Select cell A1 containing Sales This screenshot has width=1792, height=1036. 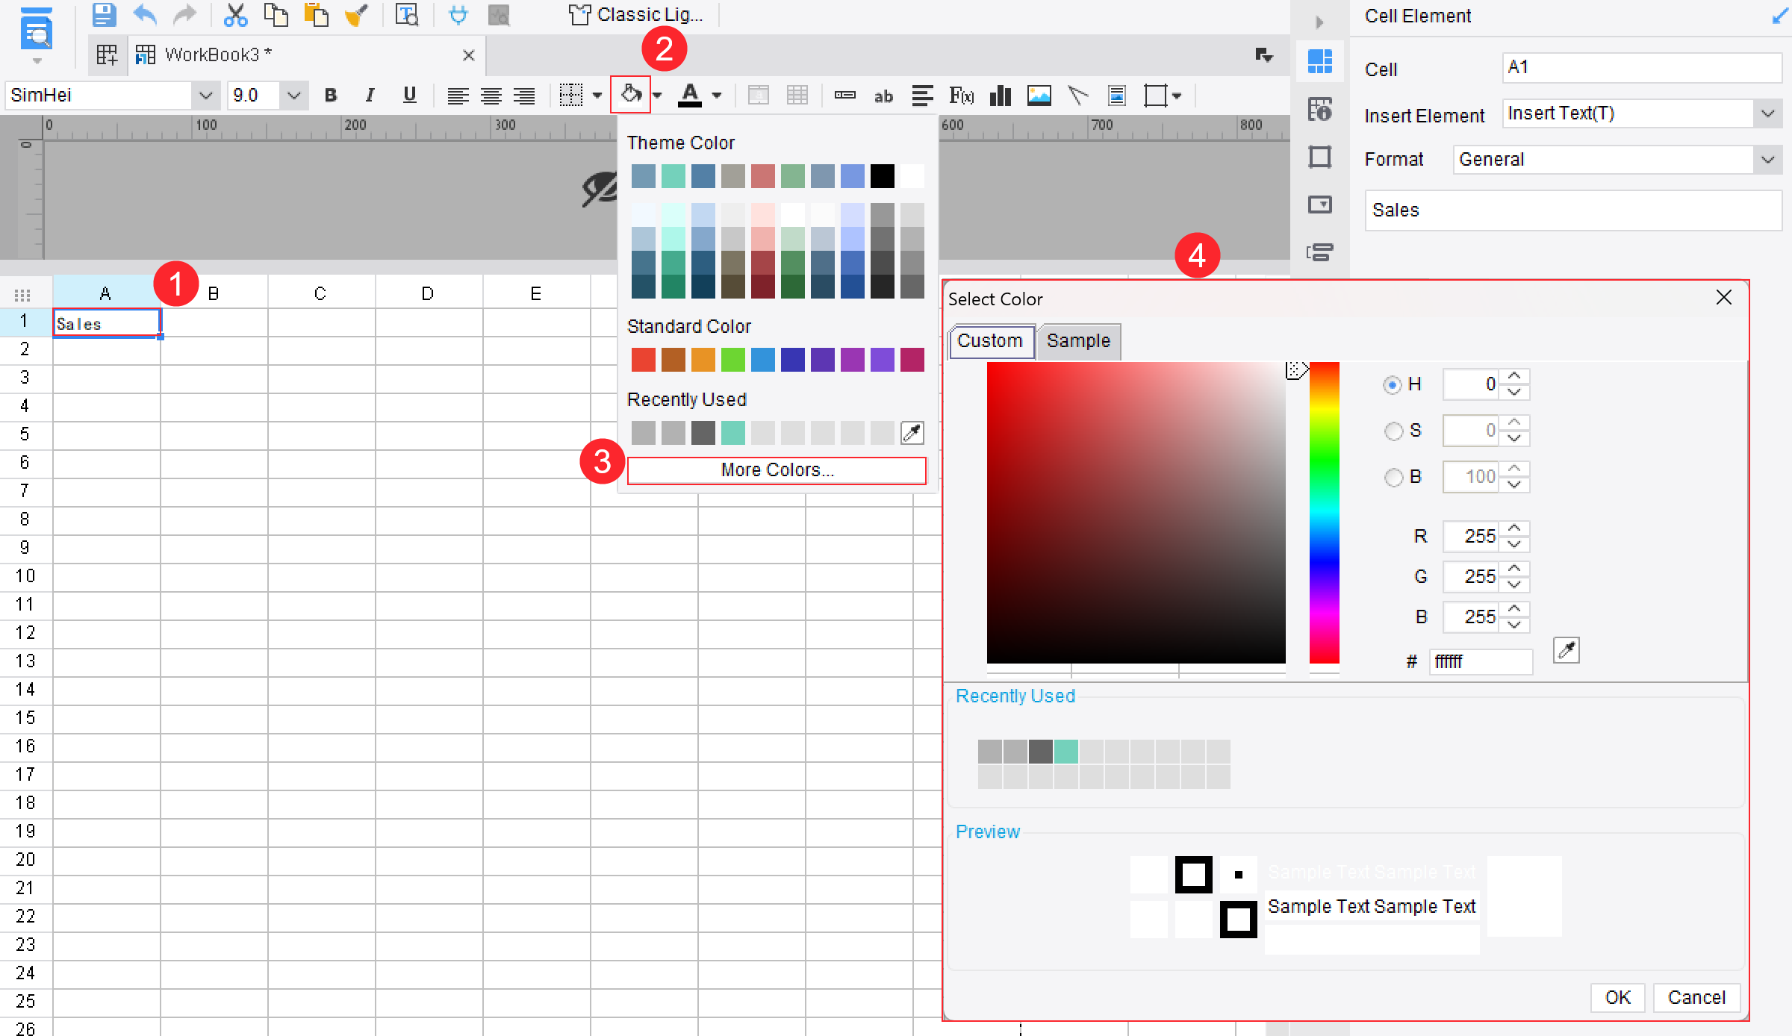(107, 323)
